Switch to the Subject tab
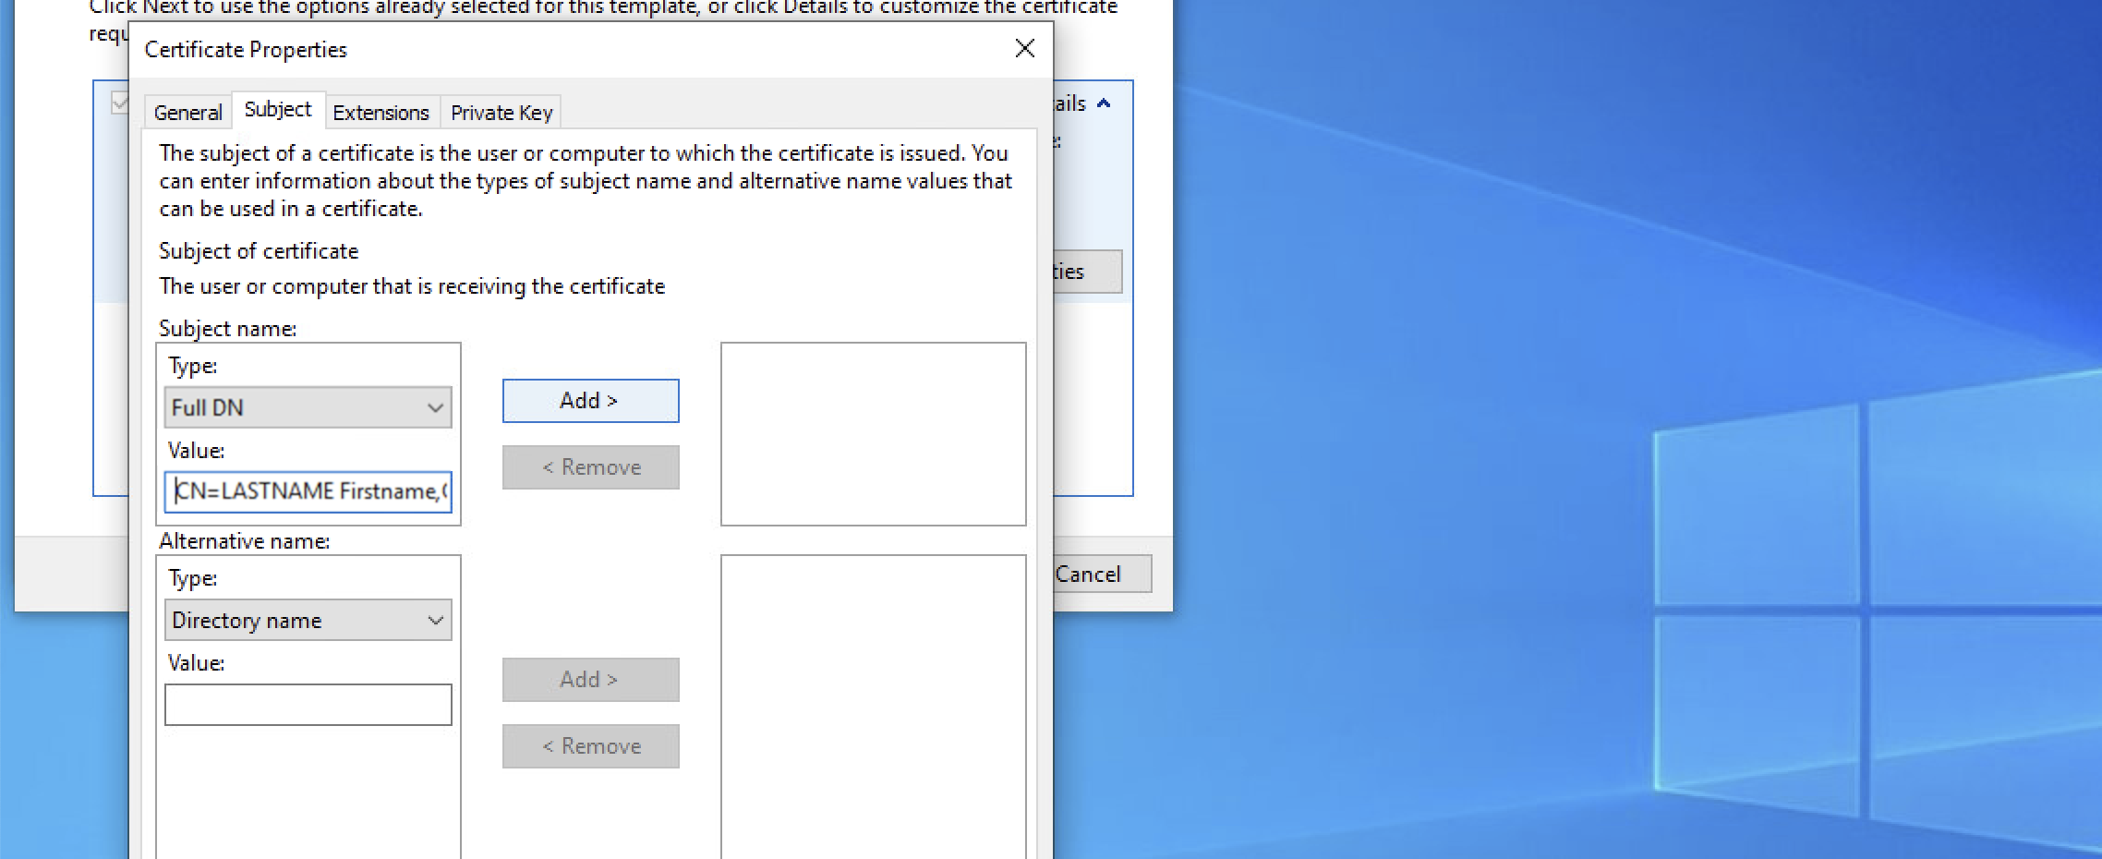 [x=277, y=109]
